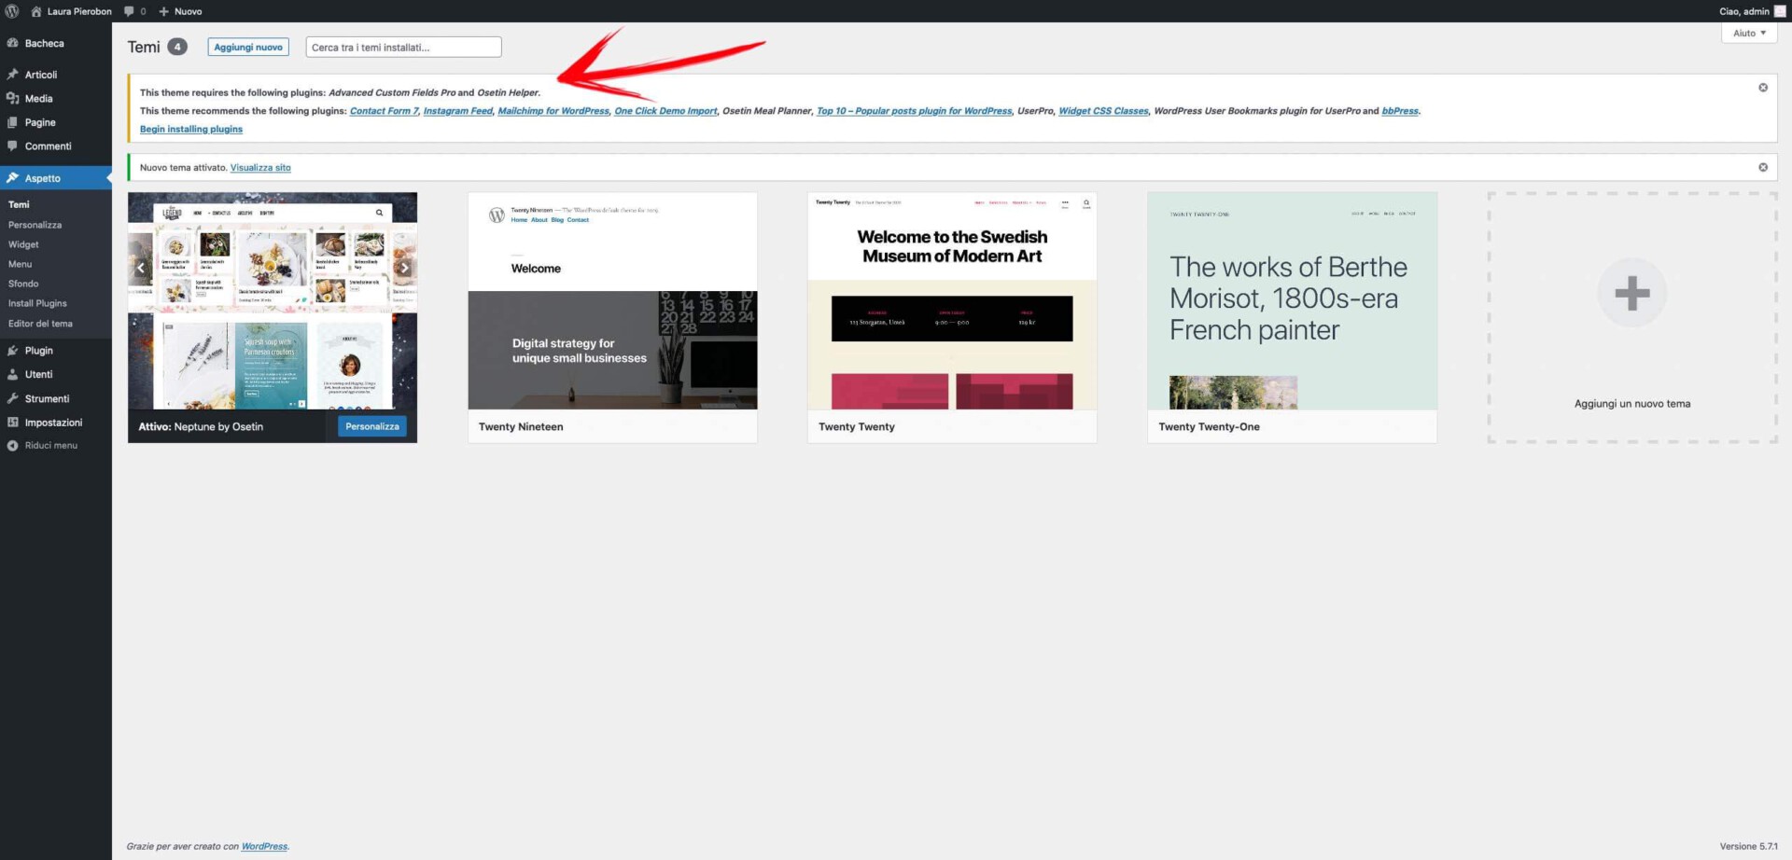Image resolution: width=1792 pixels, height=860 pixels.
Task: Click the Strumenti wrench icon
Action: (x=12, y=398)
